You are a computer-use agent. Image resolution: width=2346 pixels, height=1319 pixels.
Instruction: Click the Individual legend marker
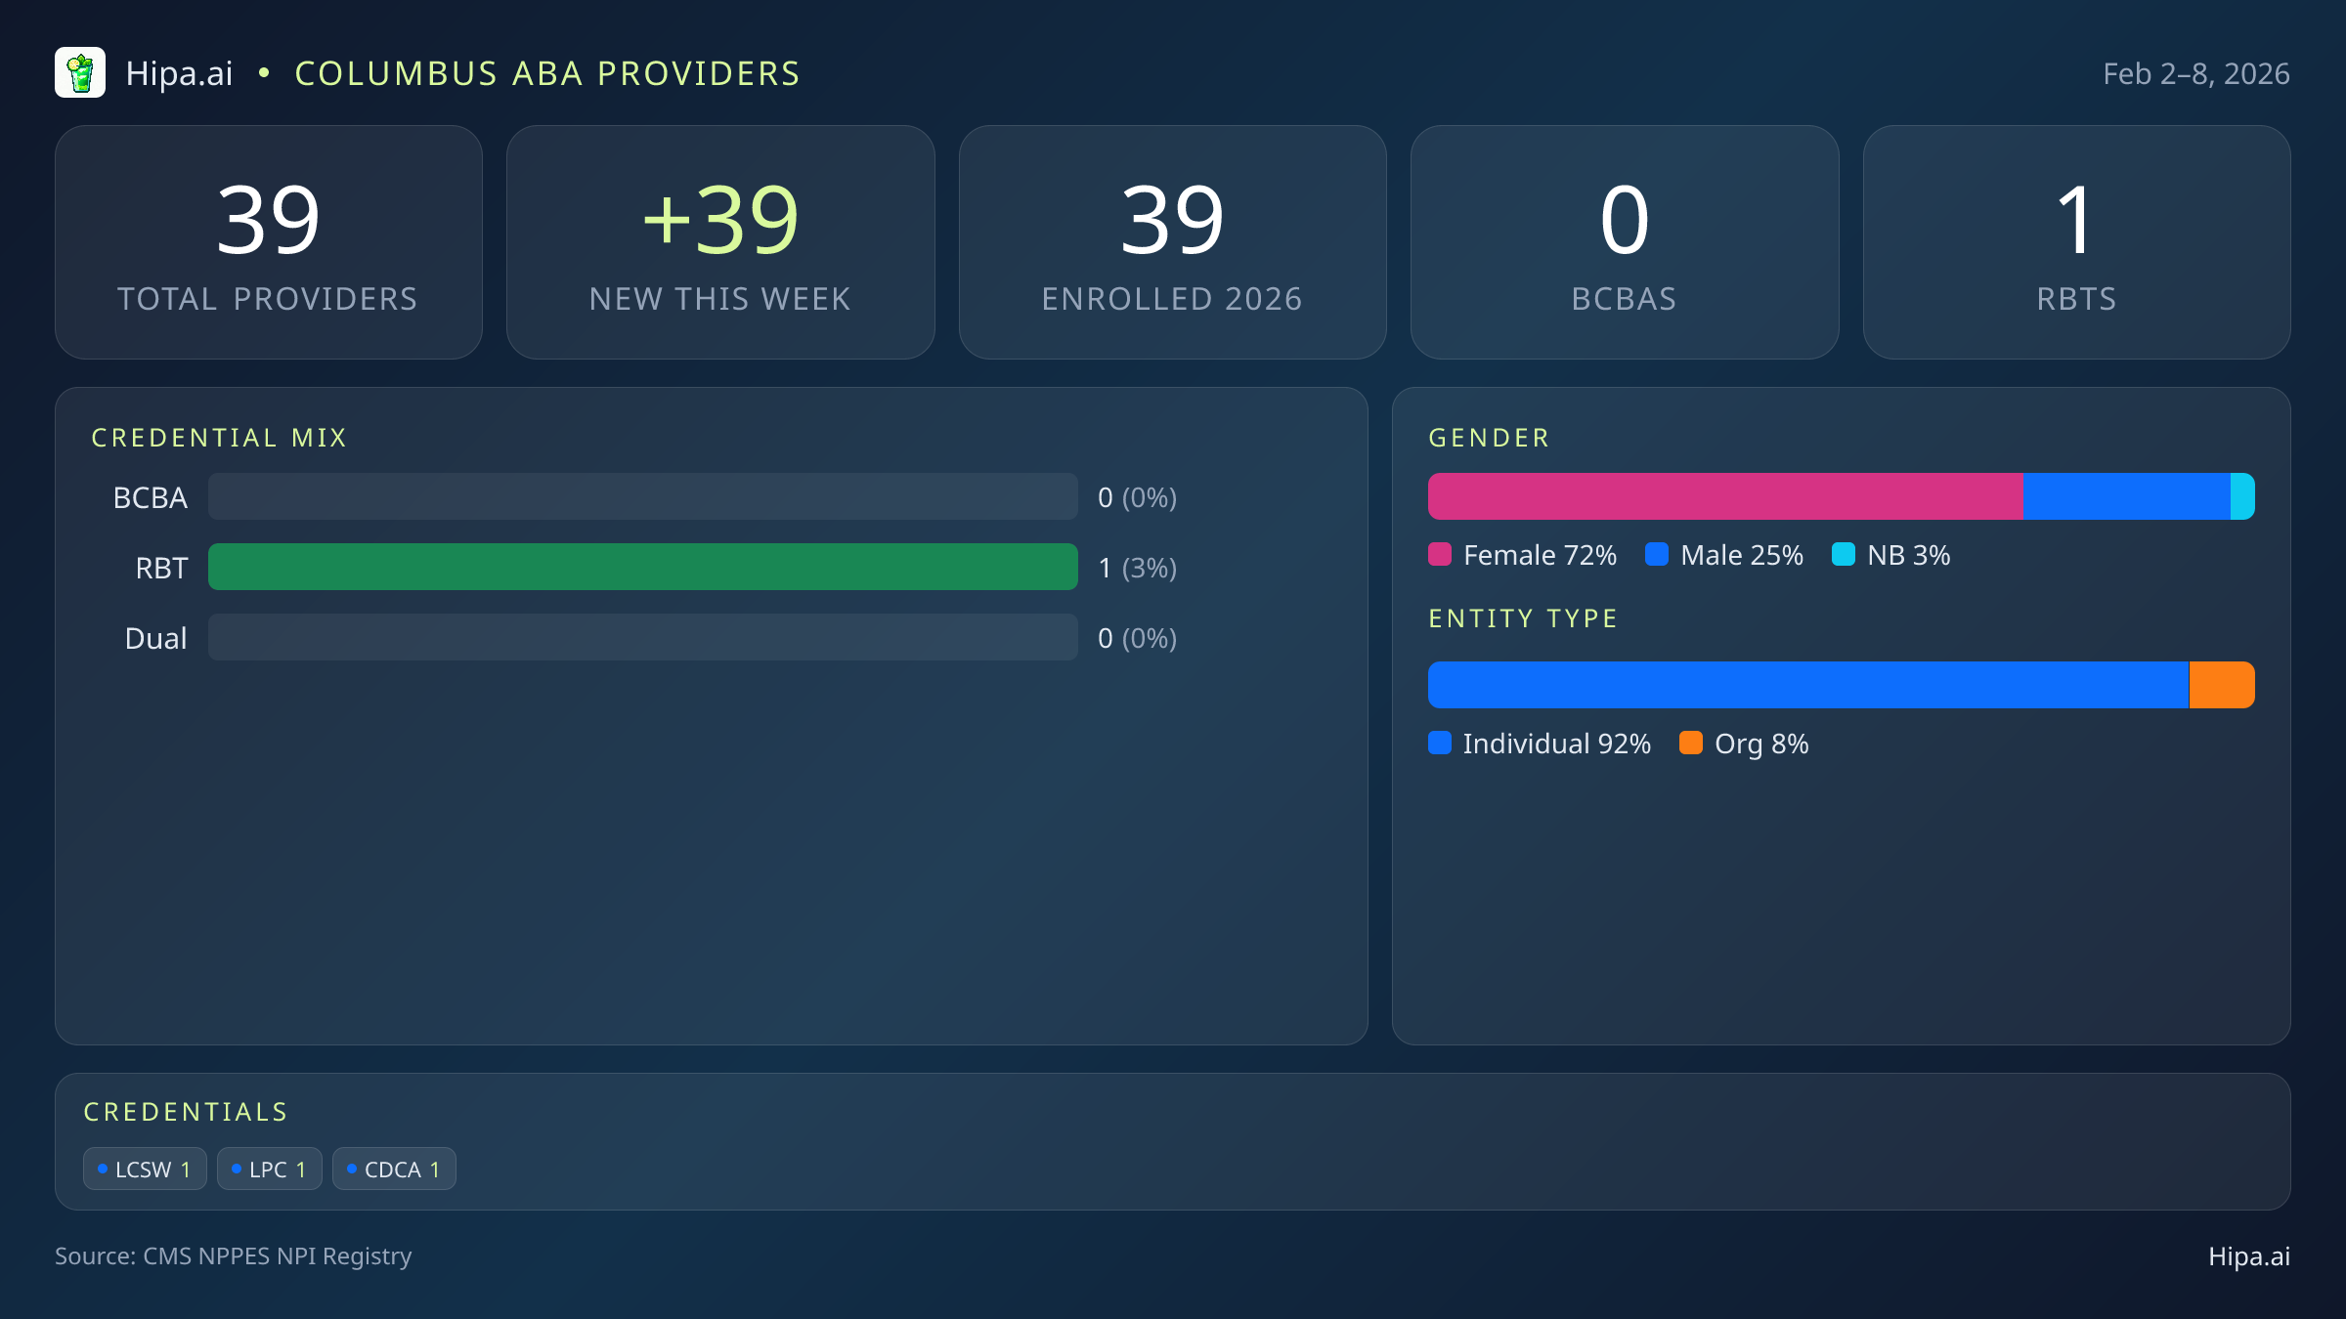pyautogui.click(x=1441, y=744)
